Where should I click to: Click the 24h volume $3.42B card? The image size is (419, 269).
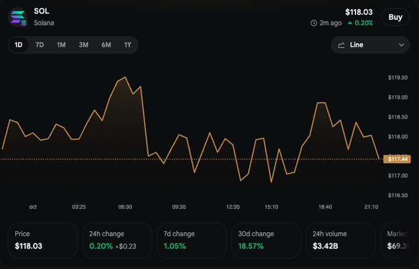tap(341, 240)
